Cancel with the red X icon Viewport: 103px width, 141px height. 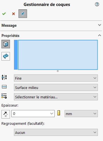[13, 14]
